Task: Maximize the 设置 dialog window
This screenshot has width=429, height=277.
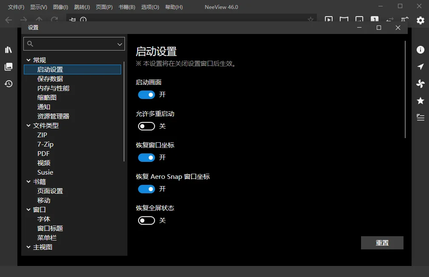Action: pyautogui.click(x=378, y=28)
